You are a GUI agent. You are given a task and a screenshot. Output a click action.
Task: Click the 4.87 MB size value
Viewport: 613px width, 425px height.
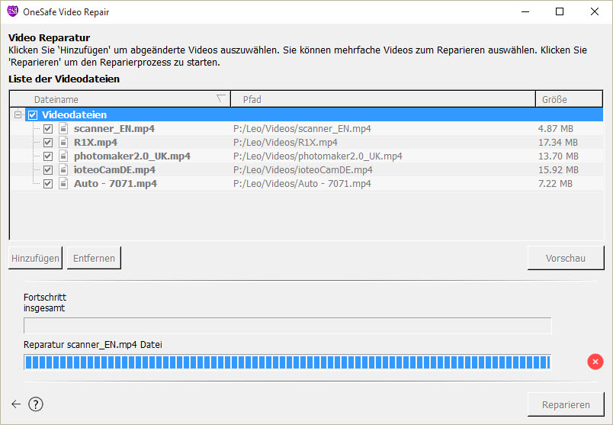(556, 129)
